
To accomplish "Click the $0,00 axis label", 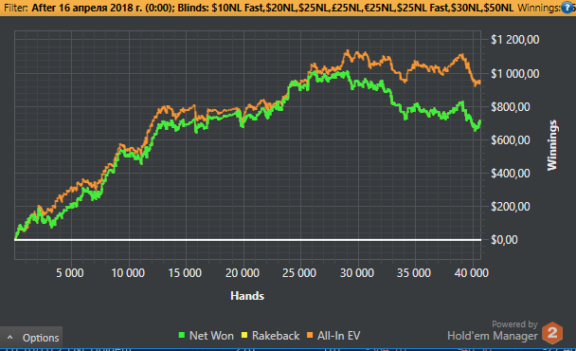I will (504, 240).
